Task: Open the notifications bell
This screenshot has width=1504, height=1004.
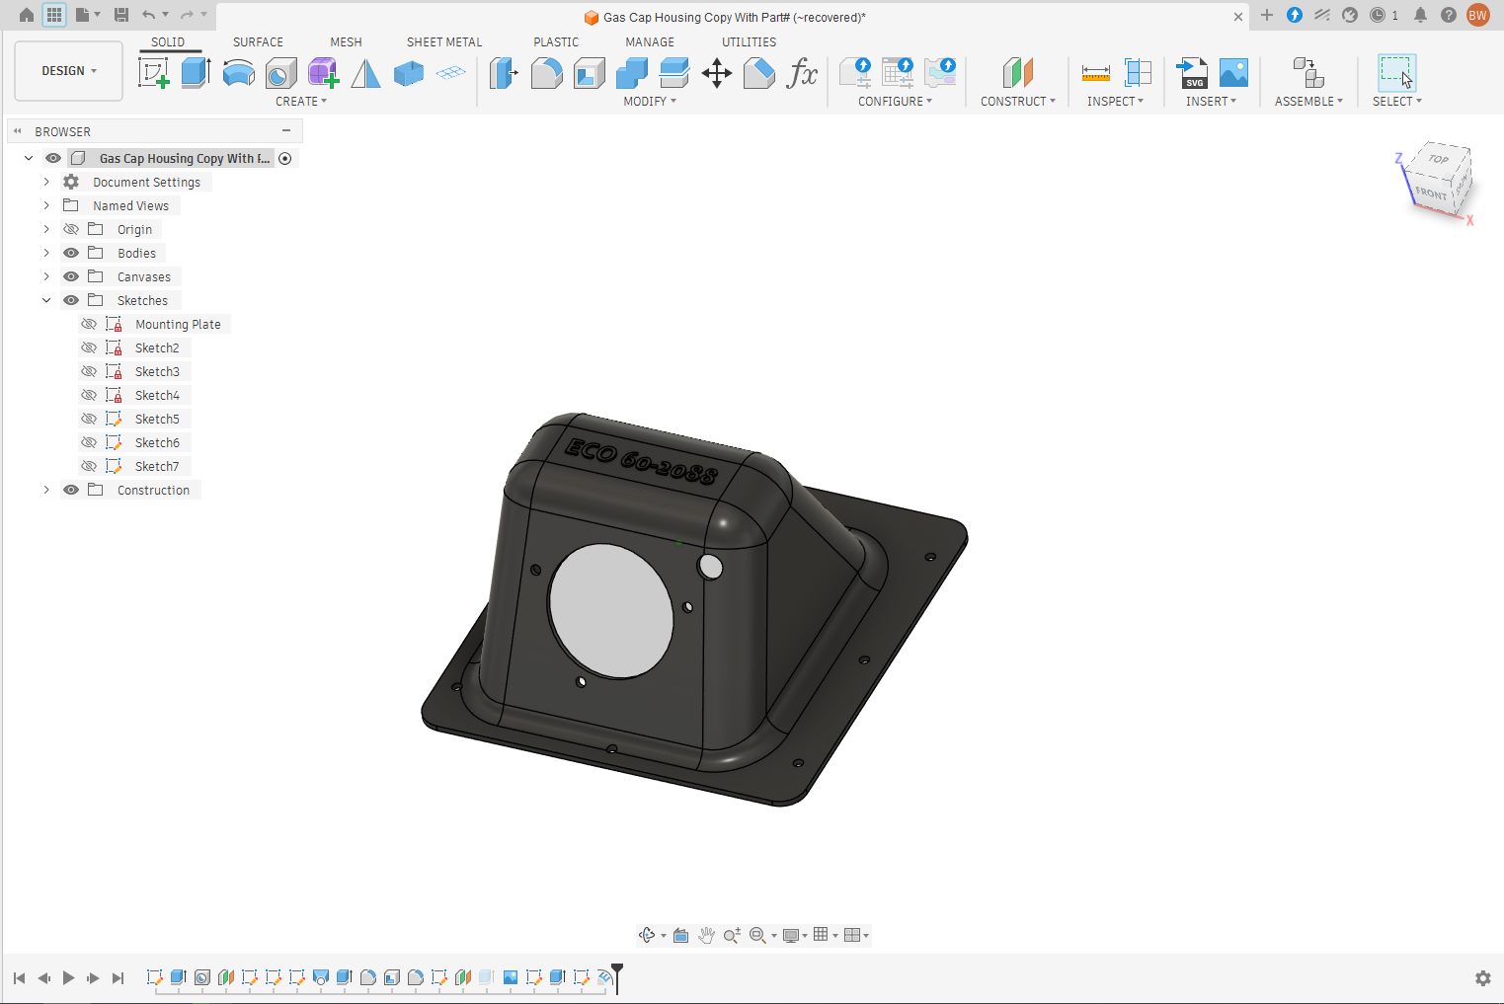Action: pos(1420,15)
